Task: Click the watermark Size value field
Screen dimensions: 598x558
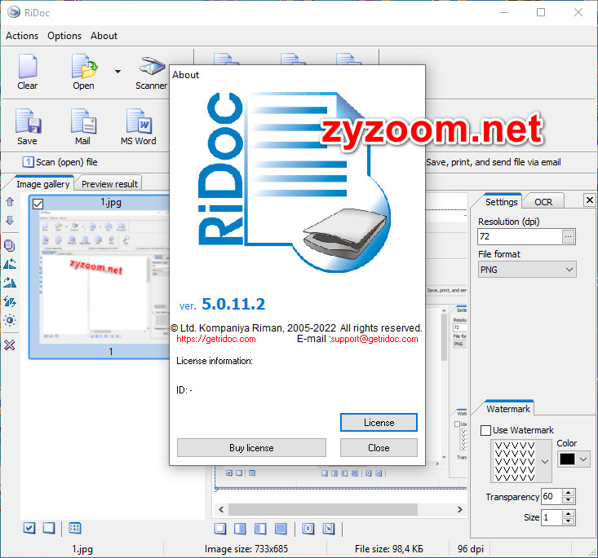Action: point(551,517)
